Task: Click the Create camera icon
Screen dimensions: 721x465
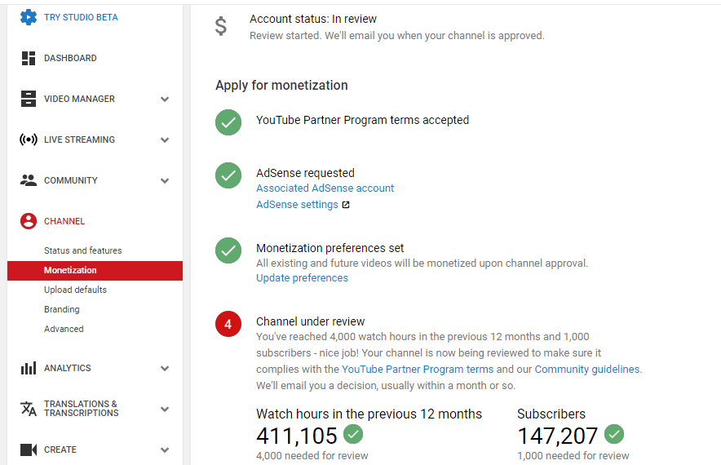Action: (x=28, y=449)
